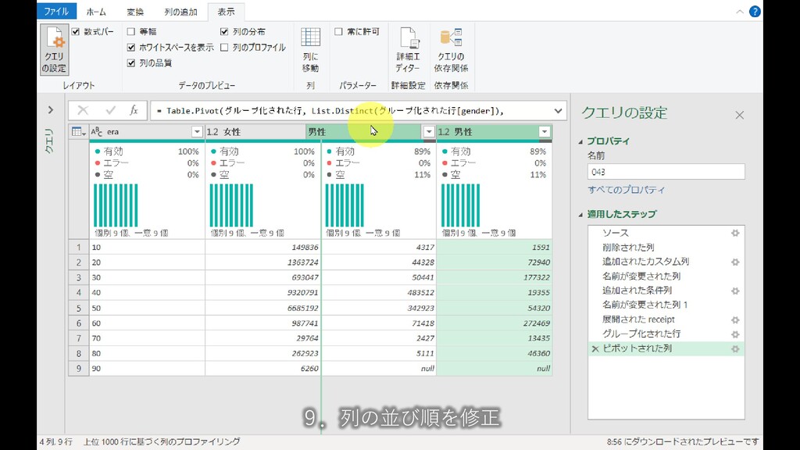Click the table icon in grid corner

[78, 132]
